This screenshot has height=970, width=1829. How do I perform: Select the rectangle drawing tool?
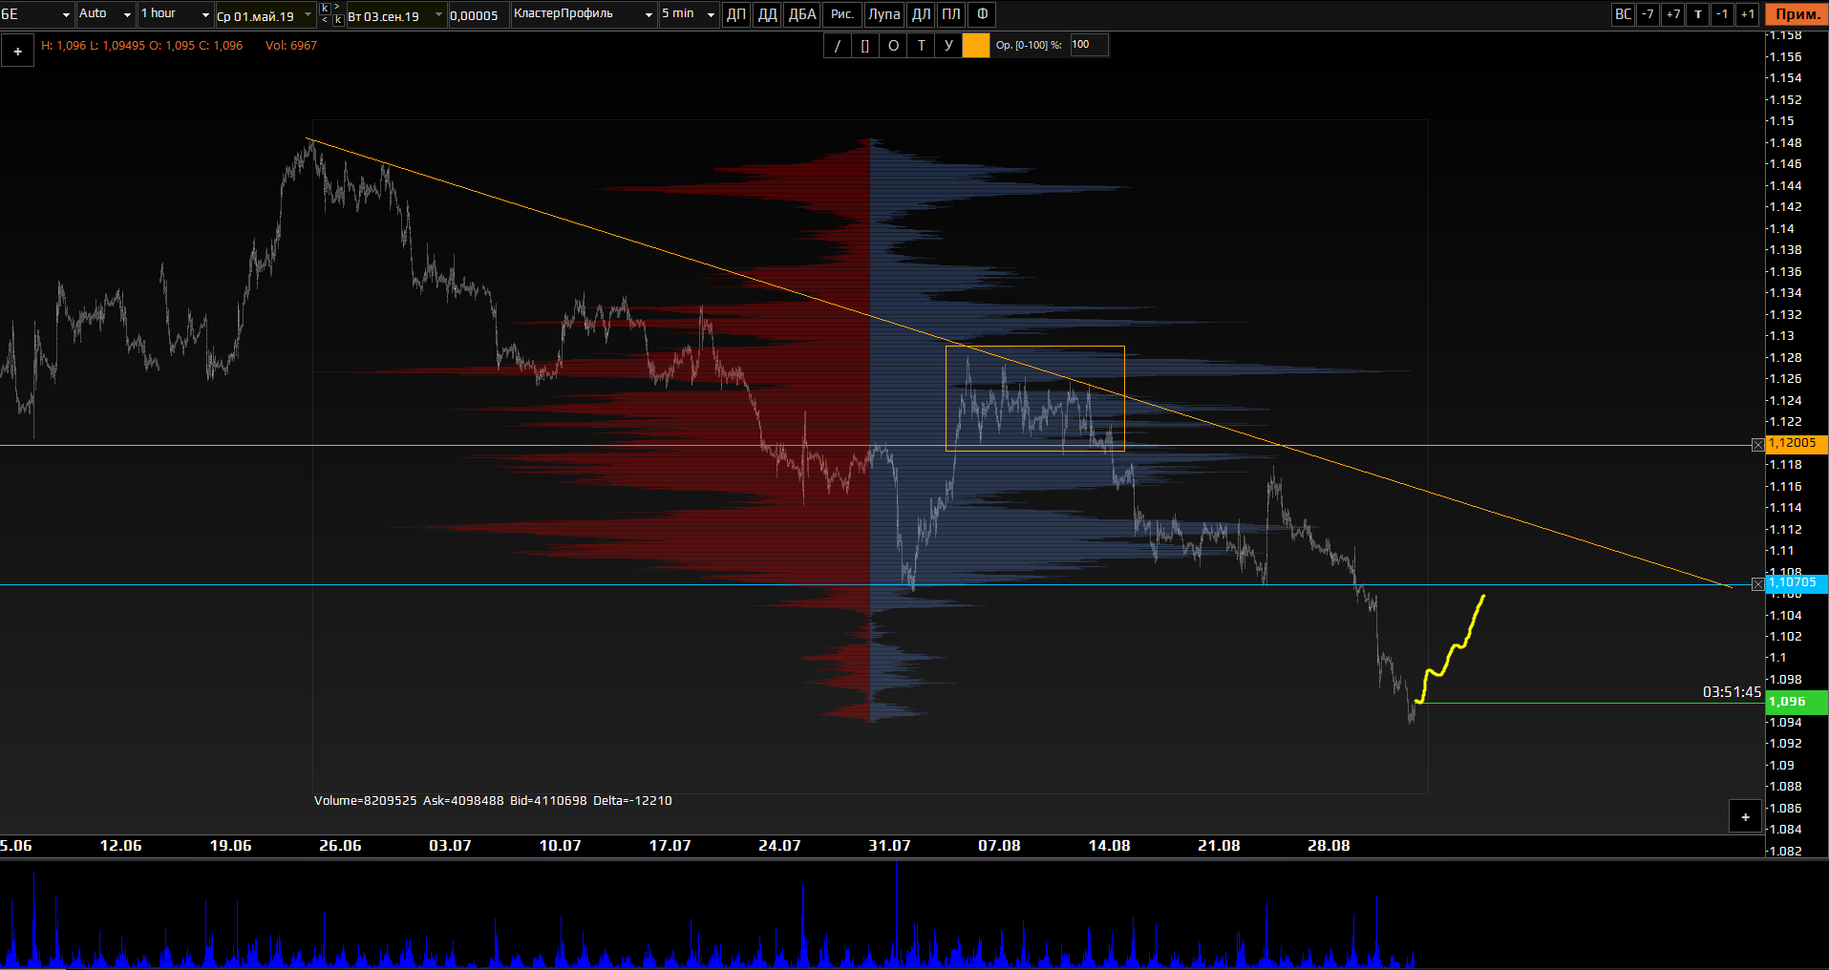865,46
